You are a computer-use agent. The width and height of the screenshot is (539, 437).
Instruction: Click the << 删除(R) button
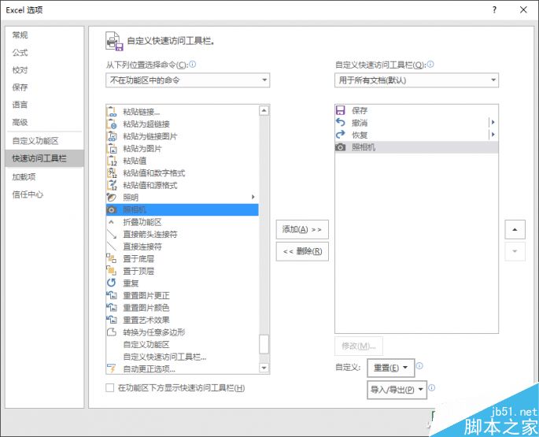302,251
